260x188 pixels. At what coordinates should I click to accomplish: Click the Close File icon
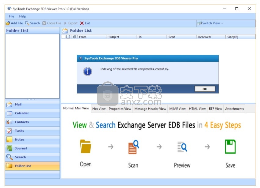(x=44, y=23)
